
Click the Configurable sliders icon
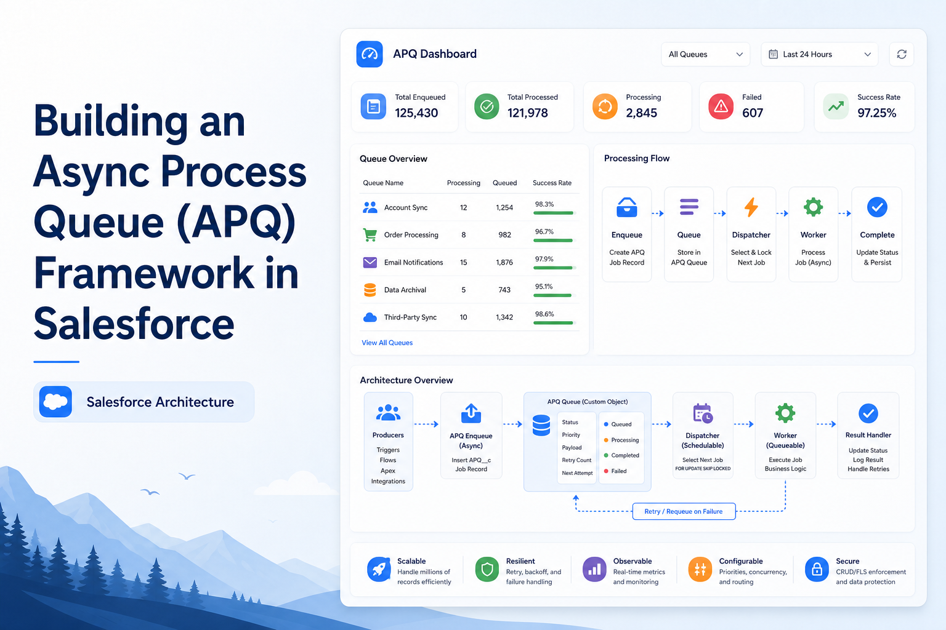coord(700,570)
